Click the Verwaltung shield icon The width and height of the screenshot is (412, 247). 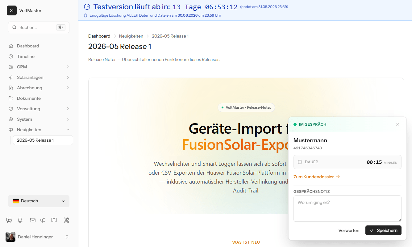point(11,109)
